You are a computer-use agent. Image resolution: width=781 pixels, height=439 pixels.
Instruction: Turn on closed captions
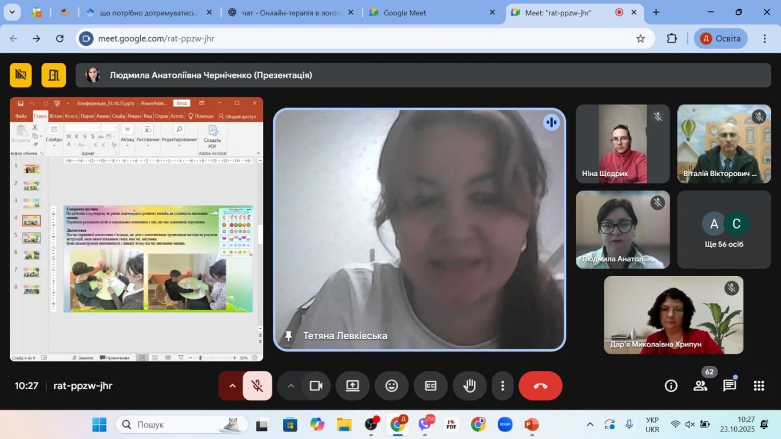[x=431, y=386]
